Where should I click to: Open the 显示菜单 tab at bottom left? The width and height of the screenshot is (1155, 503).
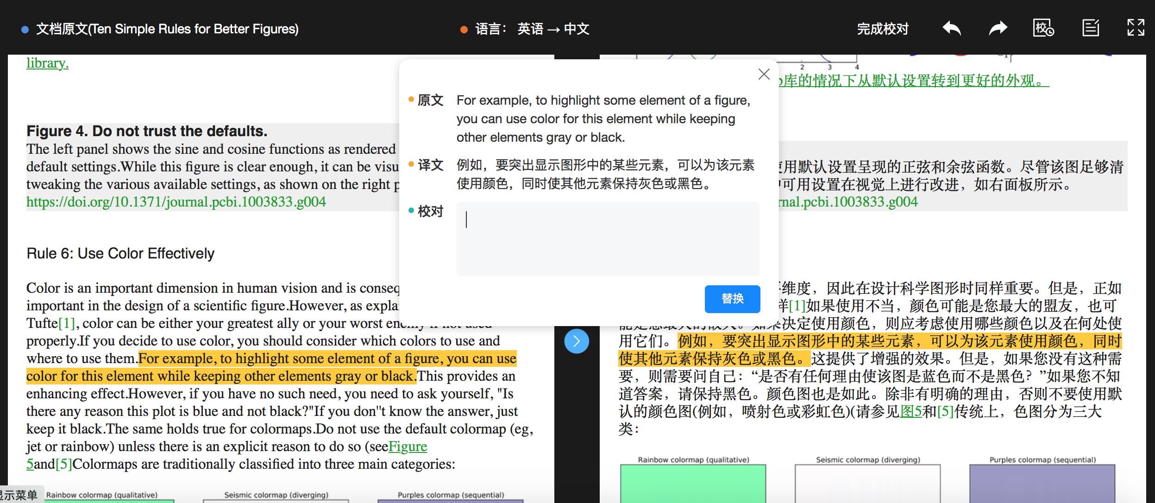tap(20, 494)
